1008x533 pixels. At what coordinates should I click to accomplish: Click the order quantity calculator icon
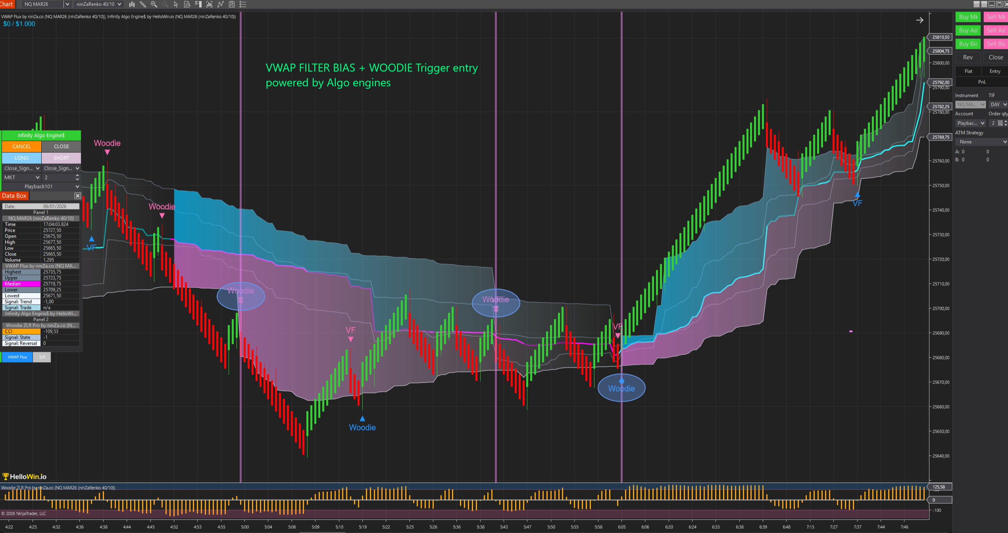(1000, 123)
